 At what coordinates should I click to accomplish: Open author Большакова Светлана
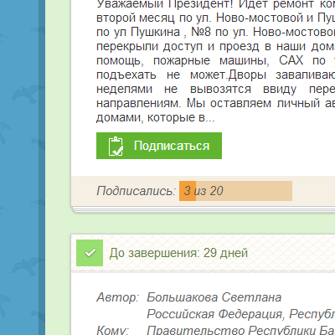pos(214,297)
